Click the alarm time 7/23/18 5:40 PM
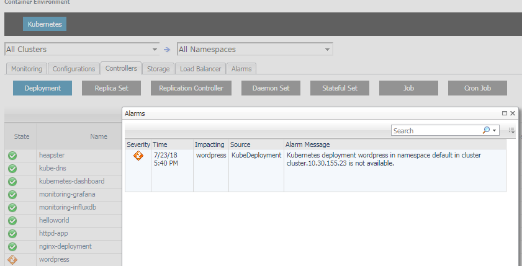 (x=166, y=159)
